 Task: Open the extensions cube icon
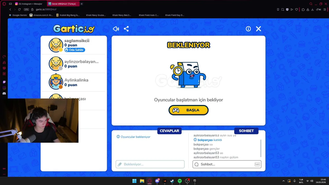tap(303, 10)
